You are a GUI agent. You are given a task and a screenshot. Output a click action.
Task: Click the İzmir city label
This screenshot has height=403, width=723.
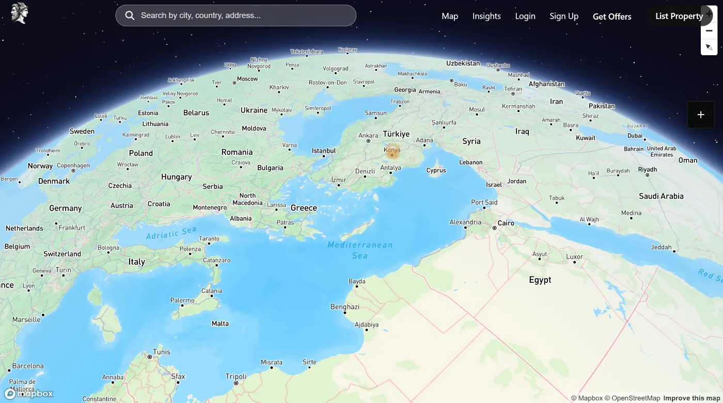point(339,180)
